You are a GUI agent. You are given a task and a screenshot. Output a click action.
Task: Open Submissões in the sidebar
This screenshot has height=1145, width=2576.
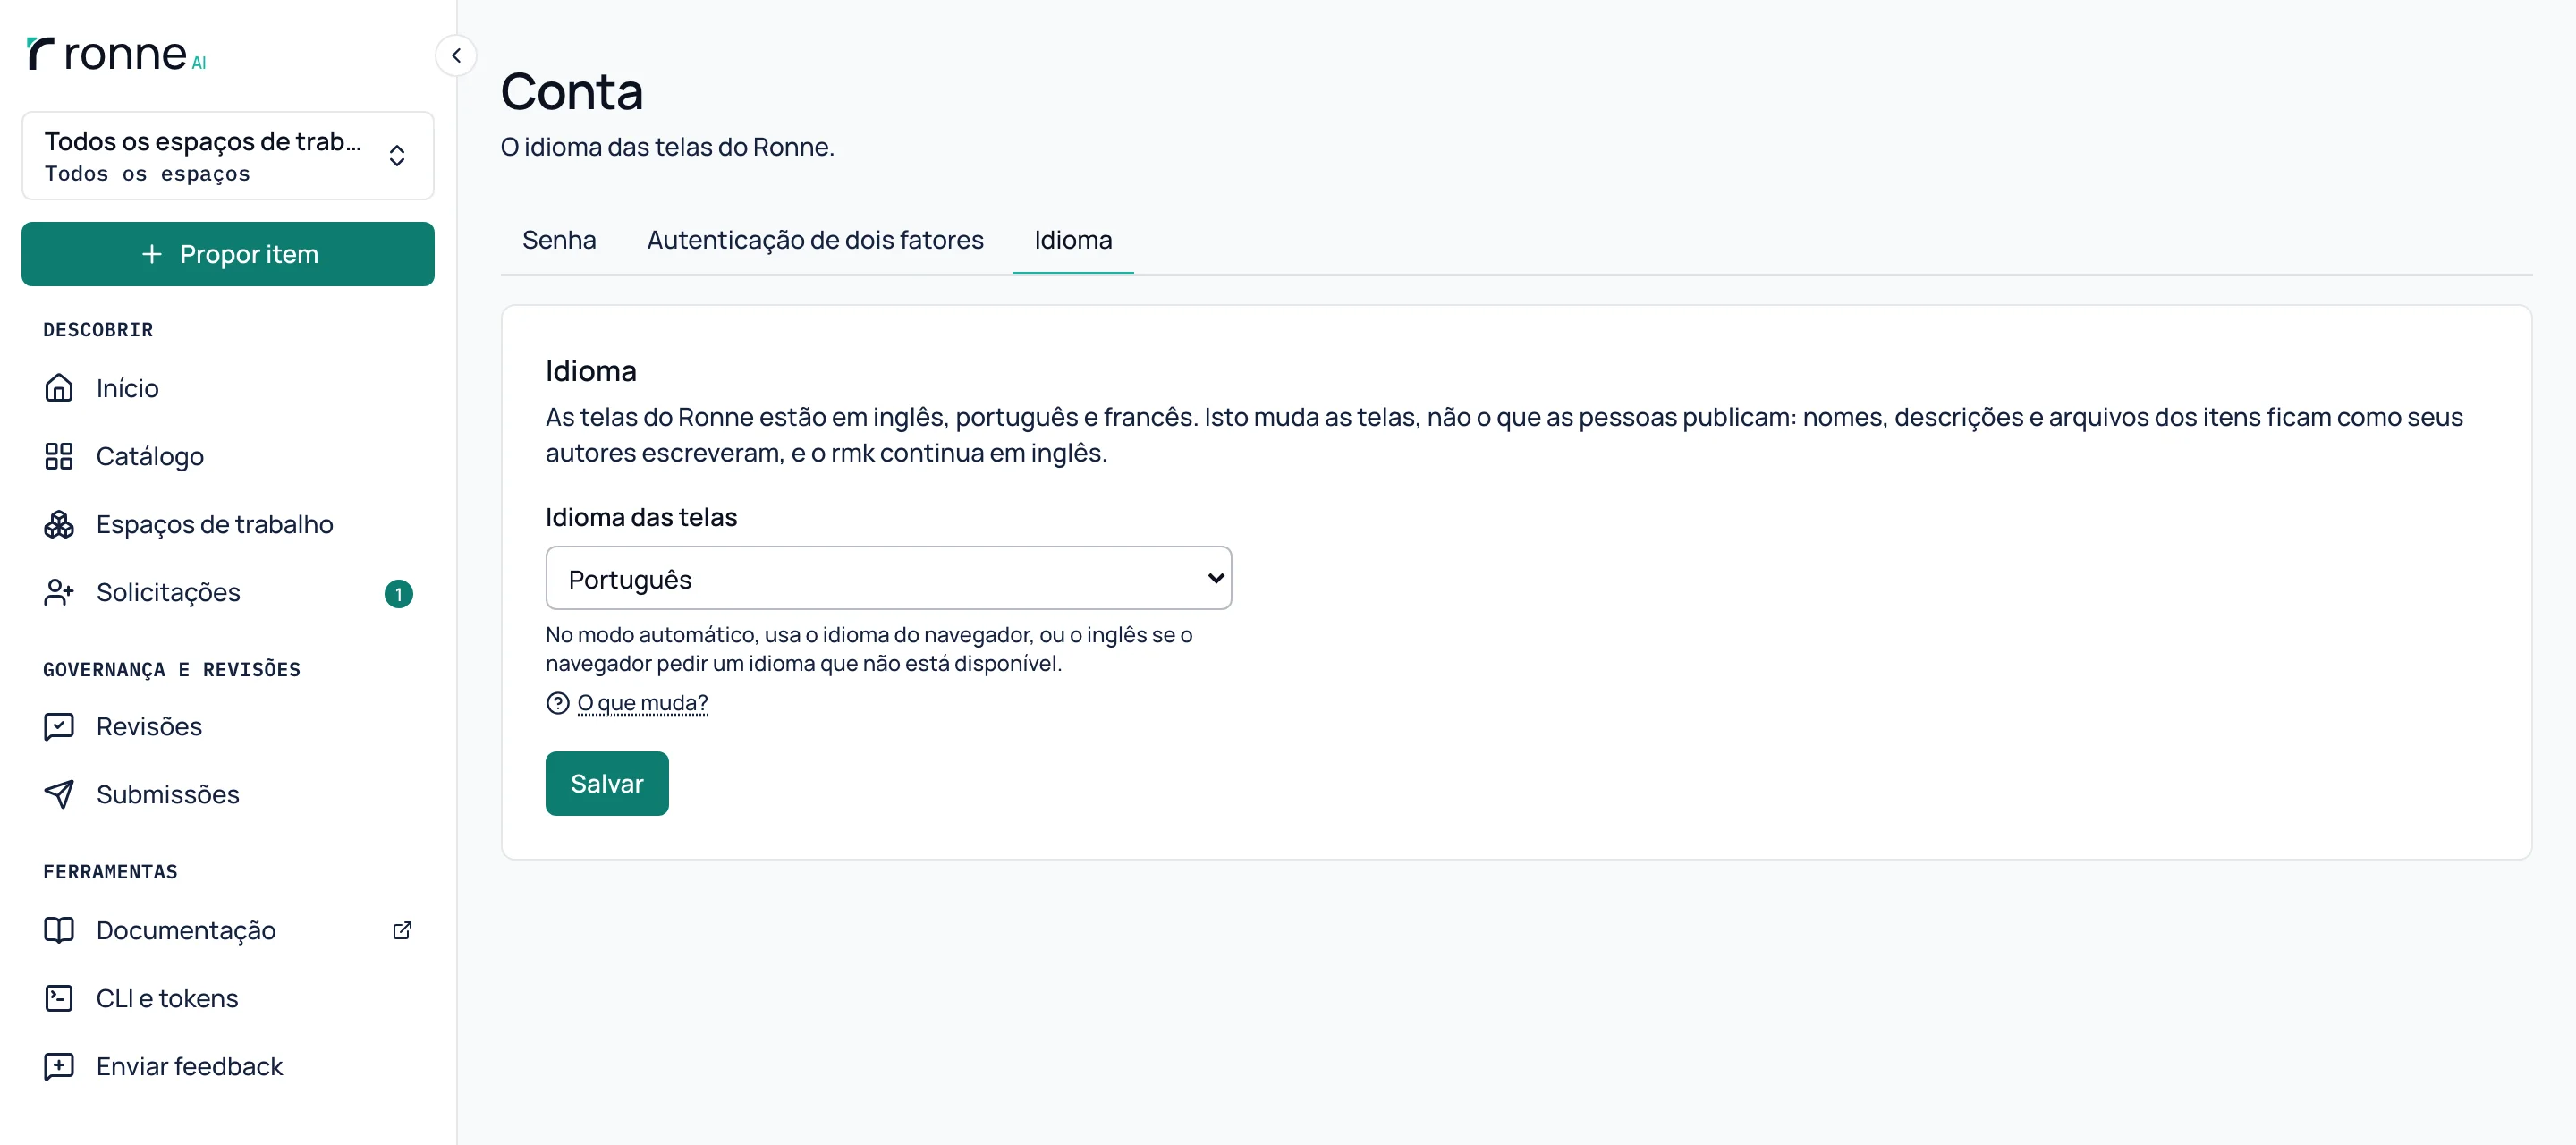pos(228,794)
